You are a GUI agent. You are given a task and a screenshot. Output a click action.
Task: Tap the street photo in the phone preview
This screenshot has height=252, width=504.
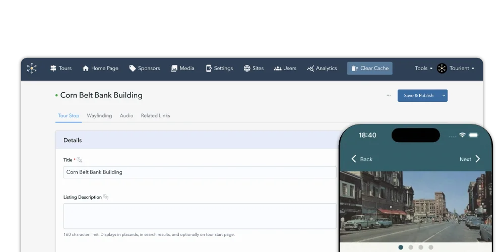tap(416, 207)
